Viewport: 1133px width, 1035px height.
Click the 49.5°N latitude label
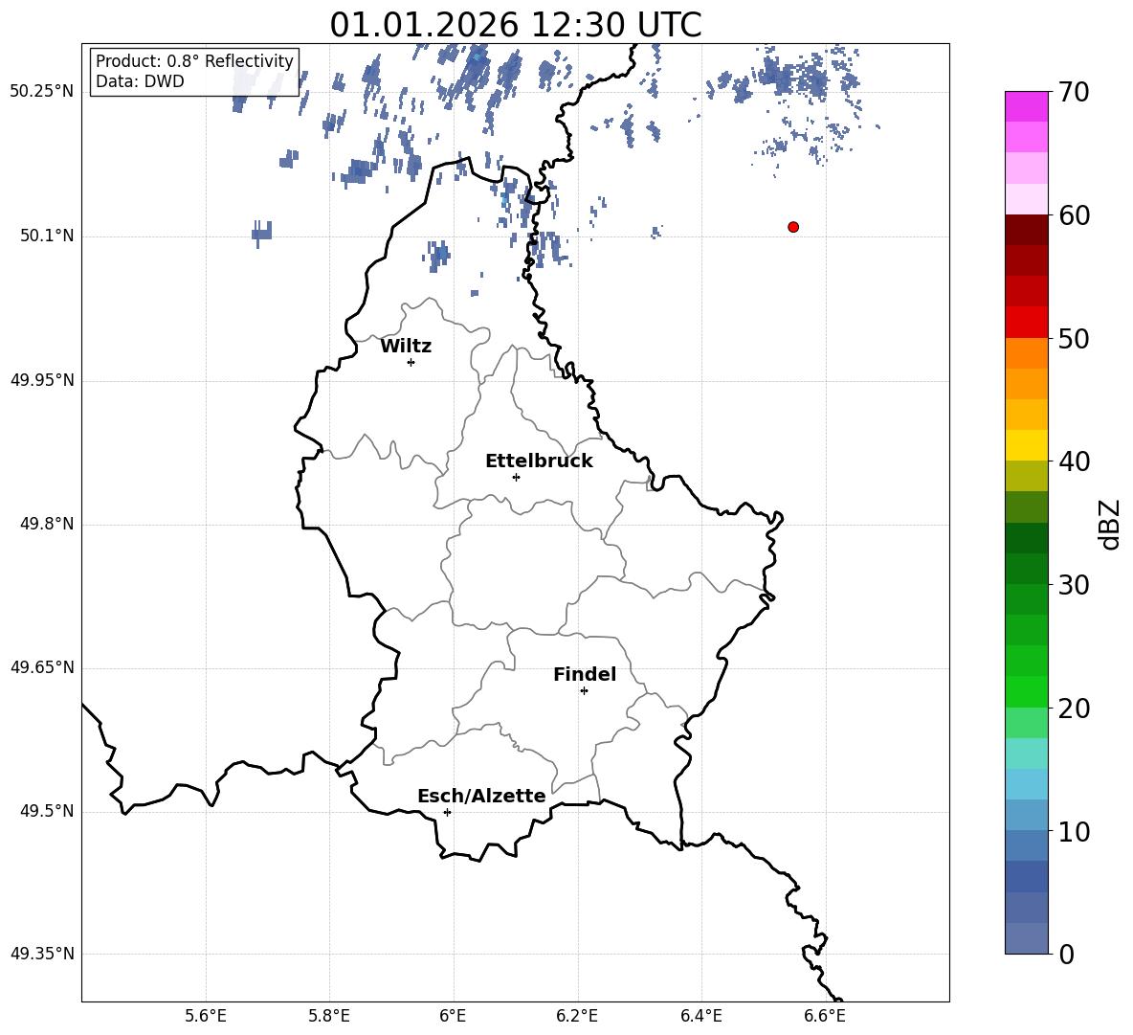click(x=46, y=811)
